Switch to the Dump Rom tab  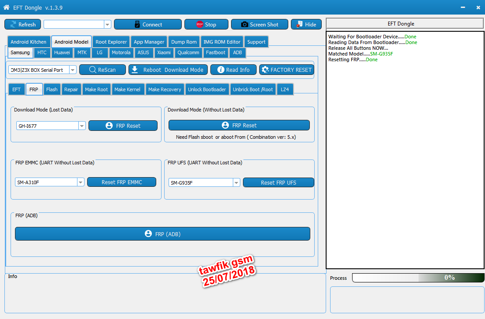pos(184,42)
